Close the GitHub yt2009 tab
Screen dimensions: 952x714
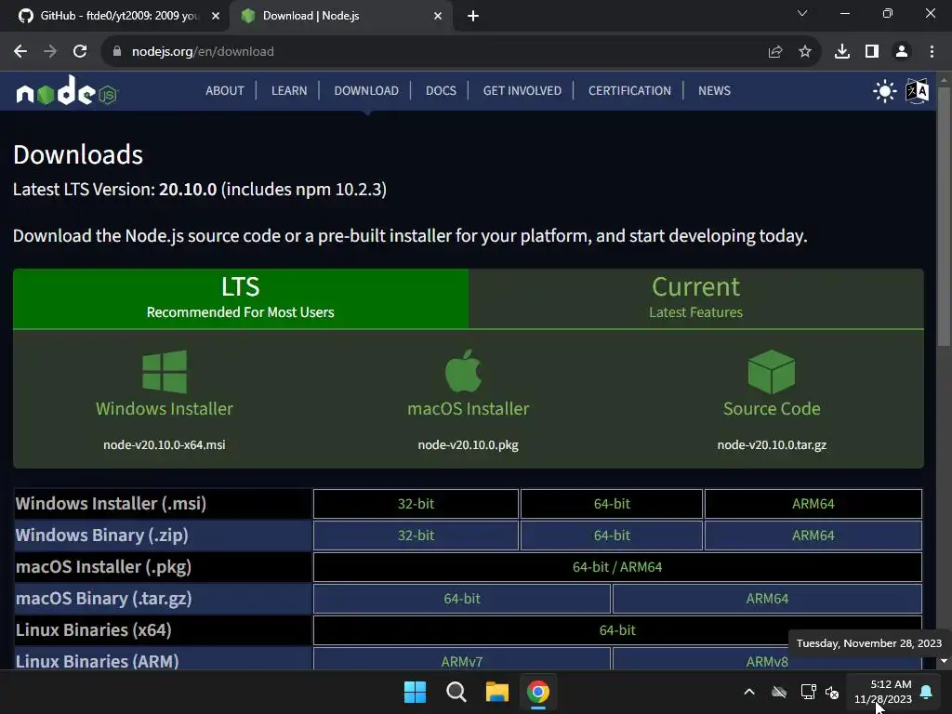pos(216,16)
